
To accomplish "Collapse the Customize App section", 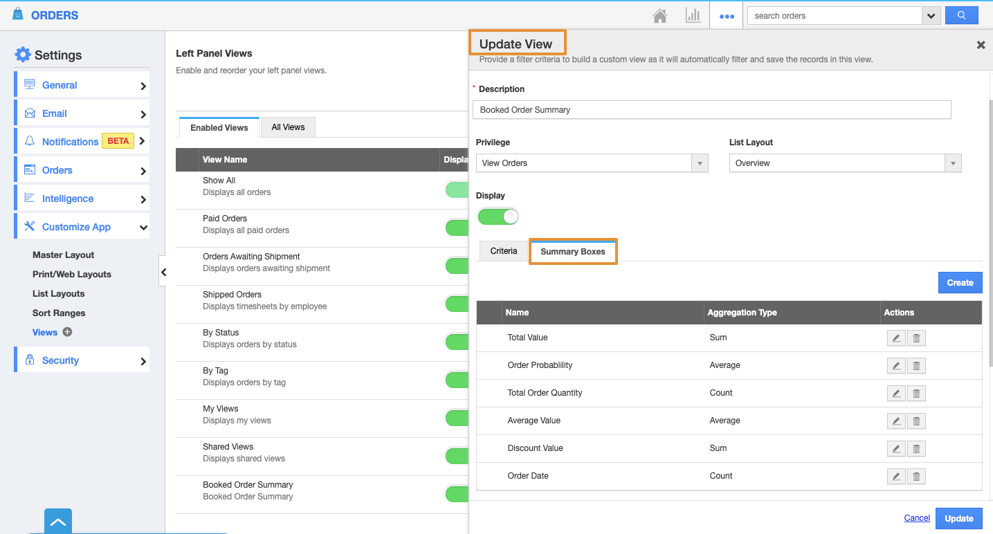I will (143, 227).
